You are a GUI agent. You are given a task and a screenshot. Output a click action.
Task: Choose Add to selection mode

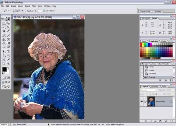coord(16,11)
